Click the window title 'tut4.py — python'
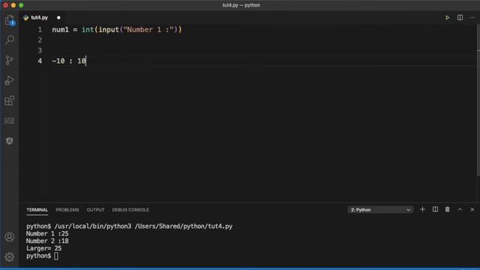Screen dimensions: 480x270 coord(241,5)
